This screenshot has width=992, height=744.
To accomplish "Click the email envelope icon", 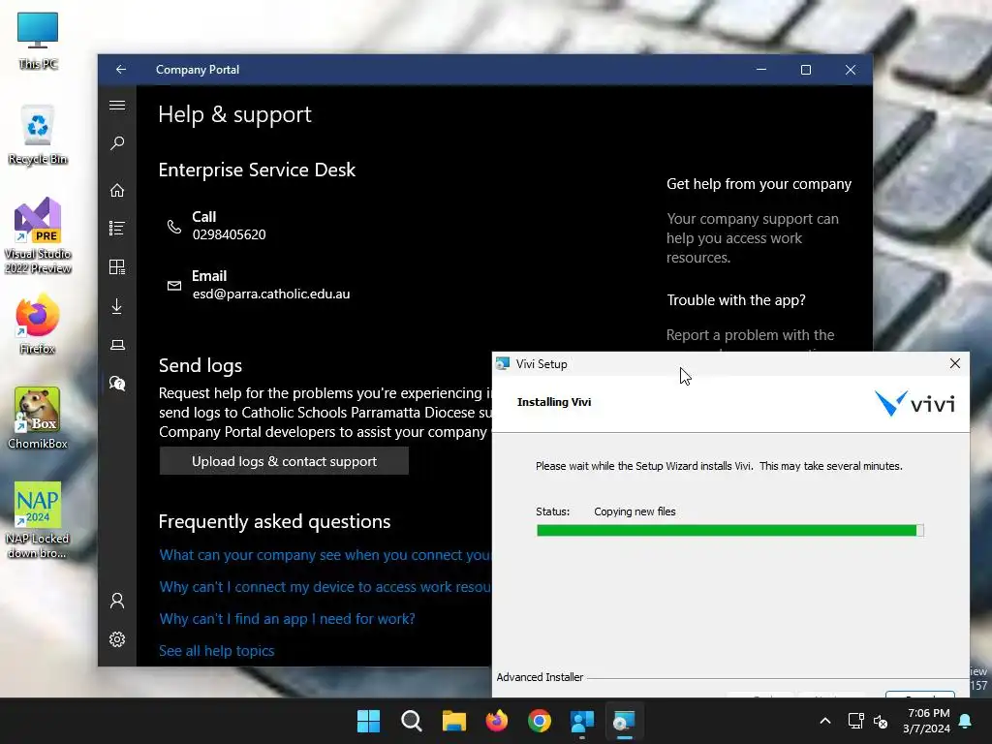I will [174, 286].
